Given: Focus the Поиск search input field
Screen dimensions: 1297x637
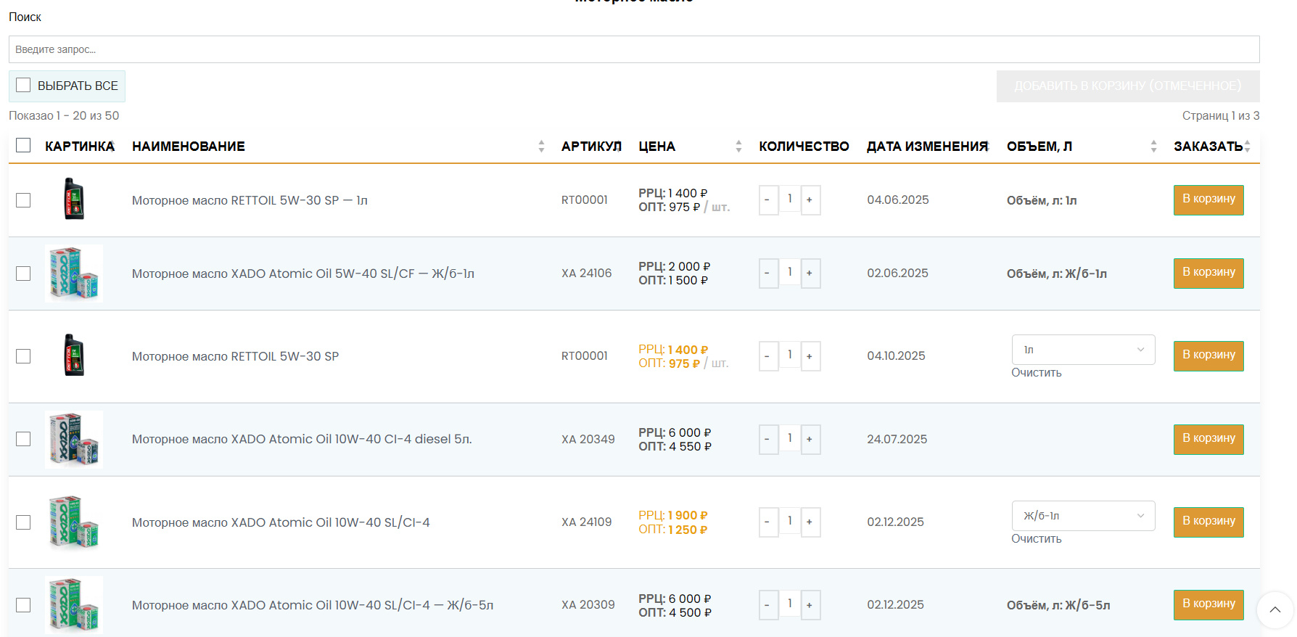Looking at the screenshot, I should (x=634, y=49).
